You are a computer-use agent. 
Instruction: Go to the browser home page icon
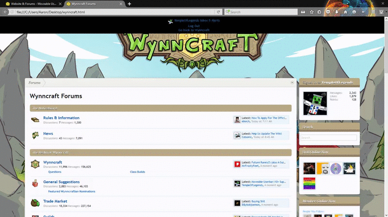pyautogui.click(x=345, y=12)
